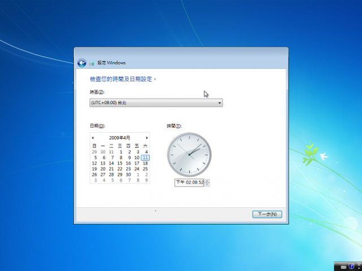Select date 17 in the calendar
This screenshot has height=271, width=362.
click(x=137, y=163)
